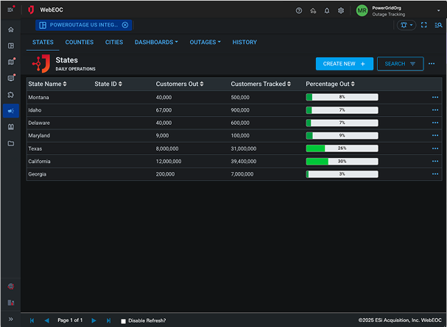Open the alert bell dropdown at top right
Screen dimensions: 447x327
coord(406,25)
